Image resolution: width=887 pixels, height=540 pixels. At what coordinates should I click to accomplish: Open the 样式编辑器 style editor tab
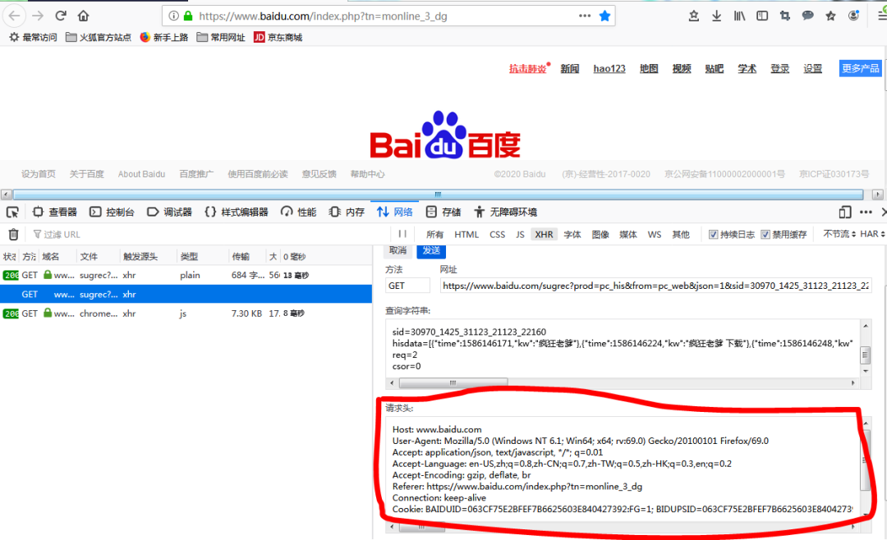(x=237, y=212)
